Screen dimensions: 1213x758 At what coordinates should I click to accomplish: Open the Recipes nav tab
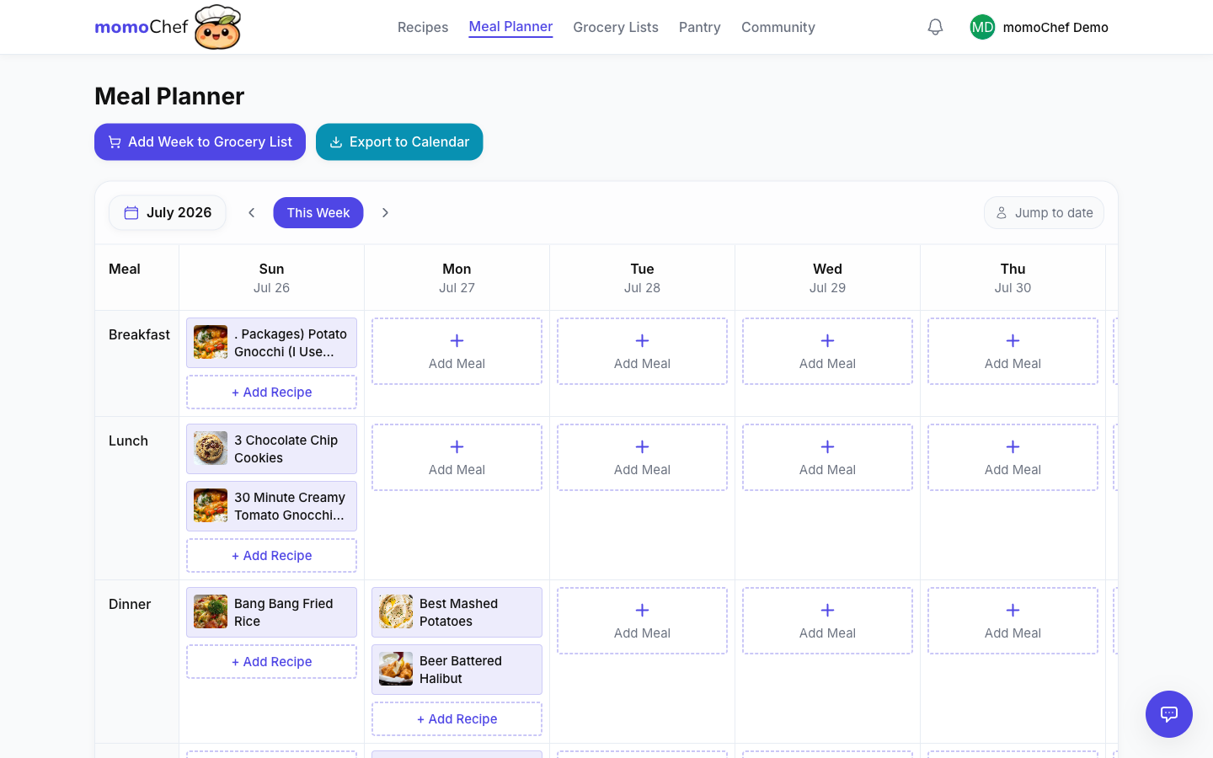[x=423, y=27]
